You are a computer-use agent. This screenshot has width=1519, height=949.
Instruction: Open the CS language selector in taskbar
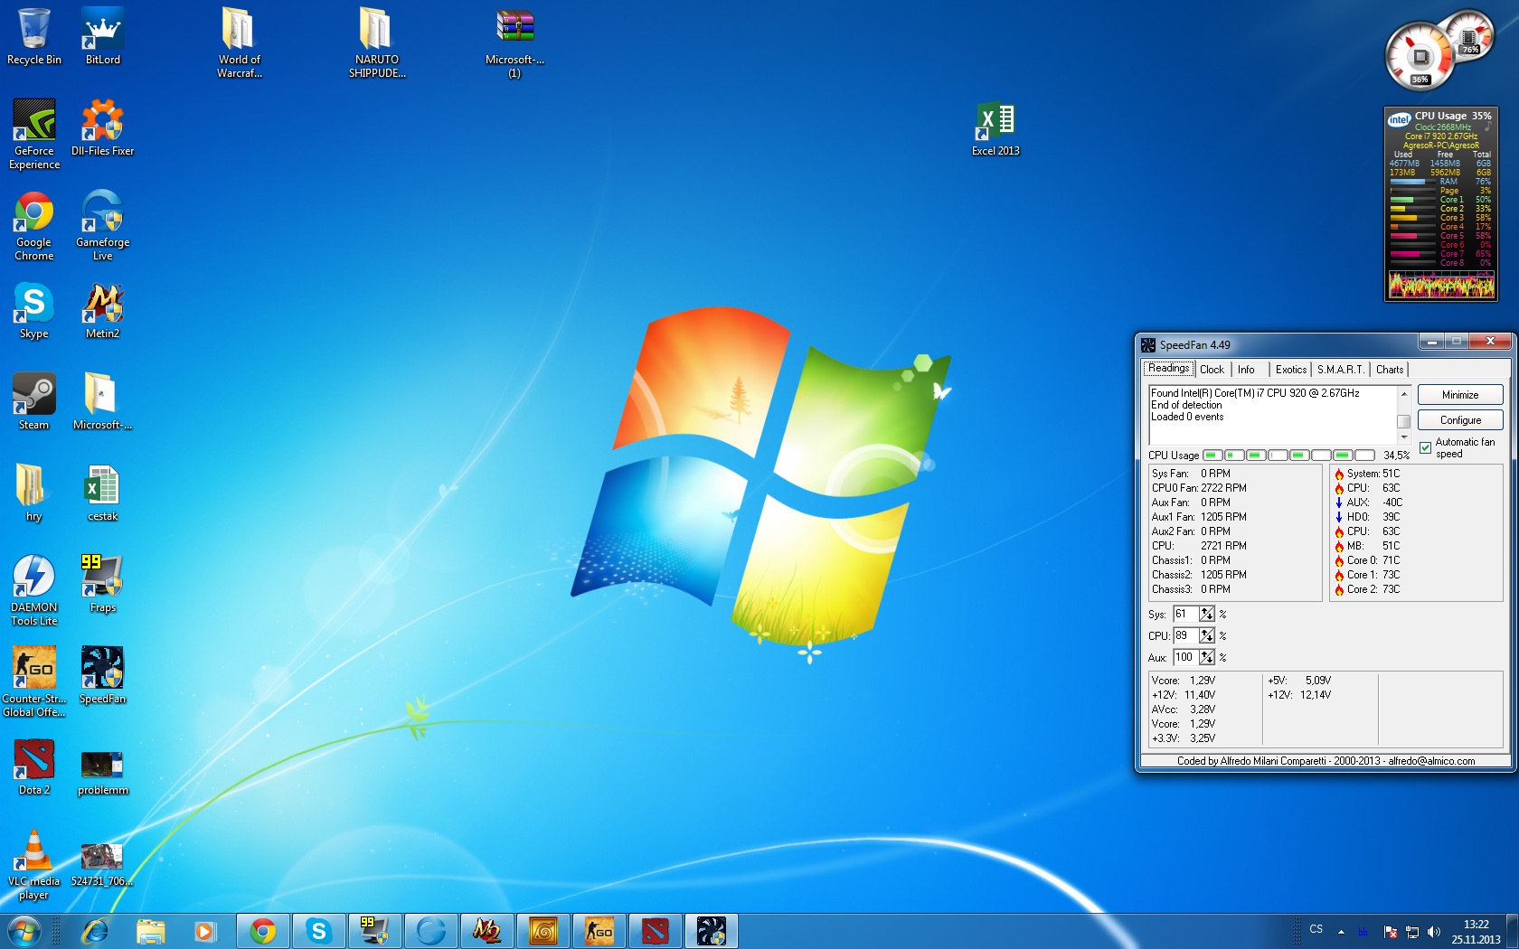tap(1316, 929)
